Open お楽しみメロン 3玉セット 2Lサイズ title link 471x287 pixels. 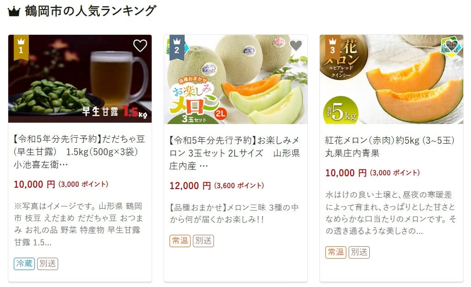tap(235, 153)
